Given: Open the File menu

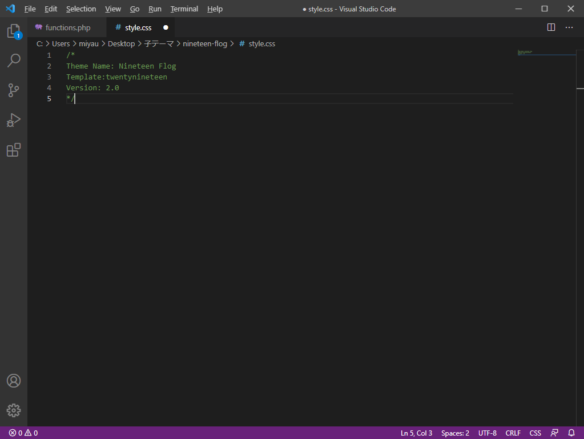Looking at the screenshot, I should [x=30, y=9].
